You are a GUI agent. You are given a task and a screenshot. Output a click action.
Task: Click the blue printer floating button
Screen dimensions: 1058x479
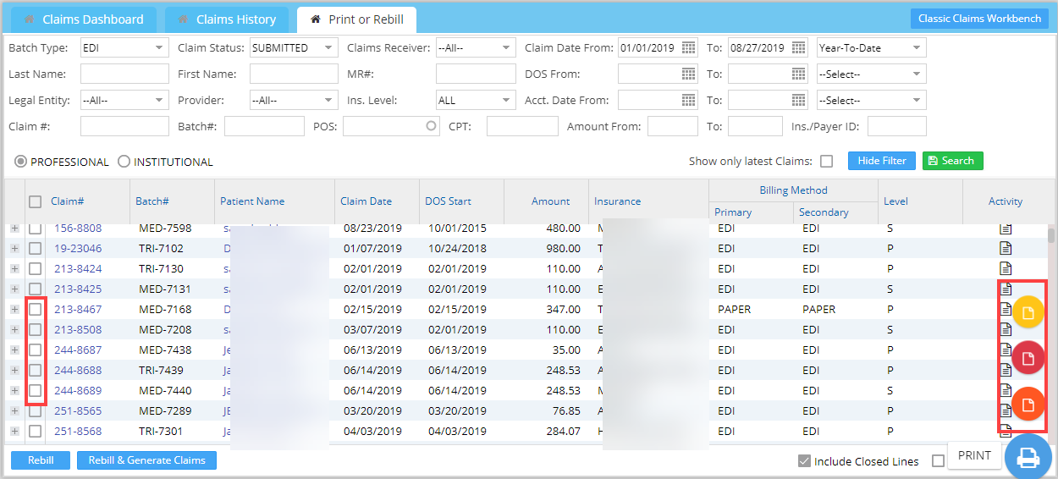(1028, 457)
